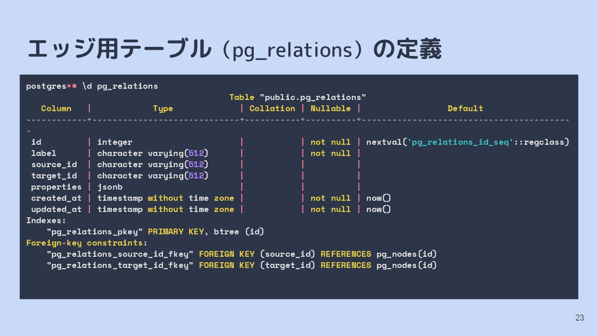Click the slide page number 23
The image size is (598, 336).
[579, 318]
